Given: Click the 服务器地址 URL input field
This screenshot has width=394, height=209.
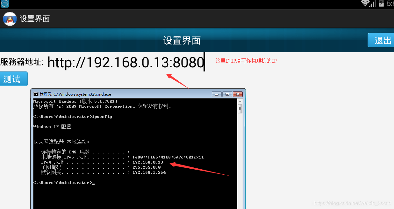Looking at the screenshot, I should (x=126, y=62).
